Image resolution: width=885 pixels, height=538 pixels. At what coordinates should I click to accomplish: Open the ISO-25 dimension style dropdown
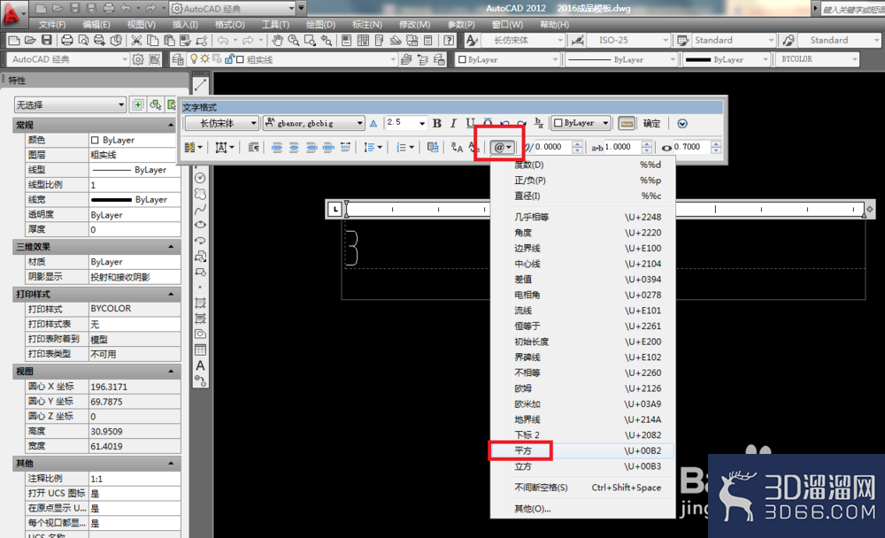click(628, 40)
